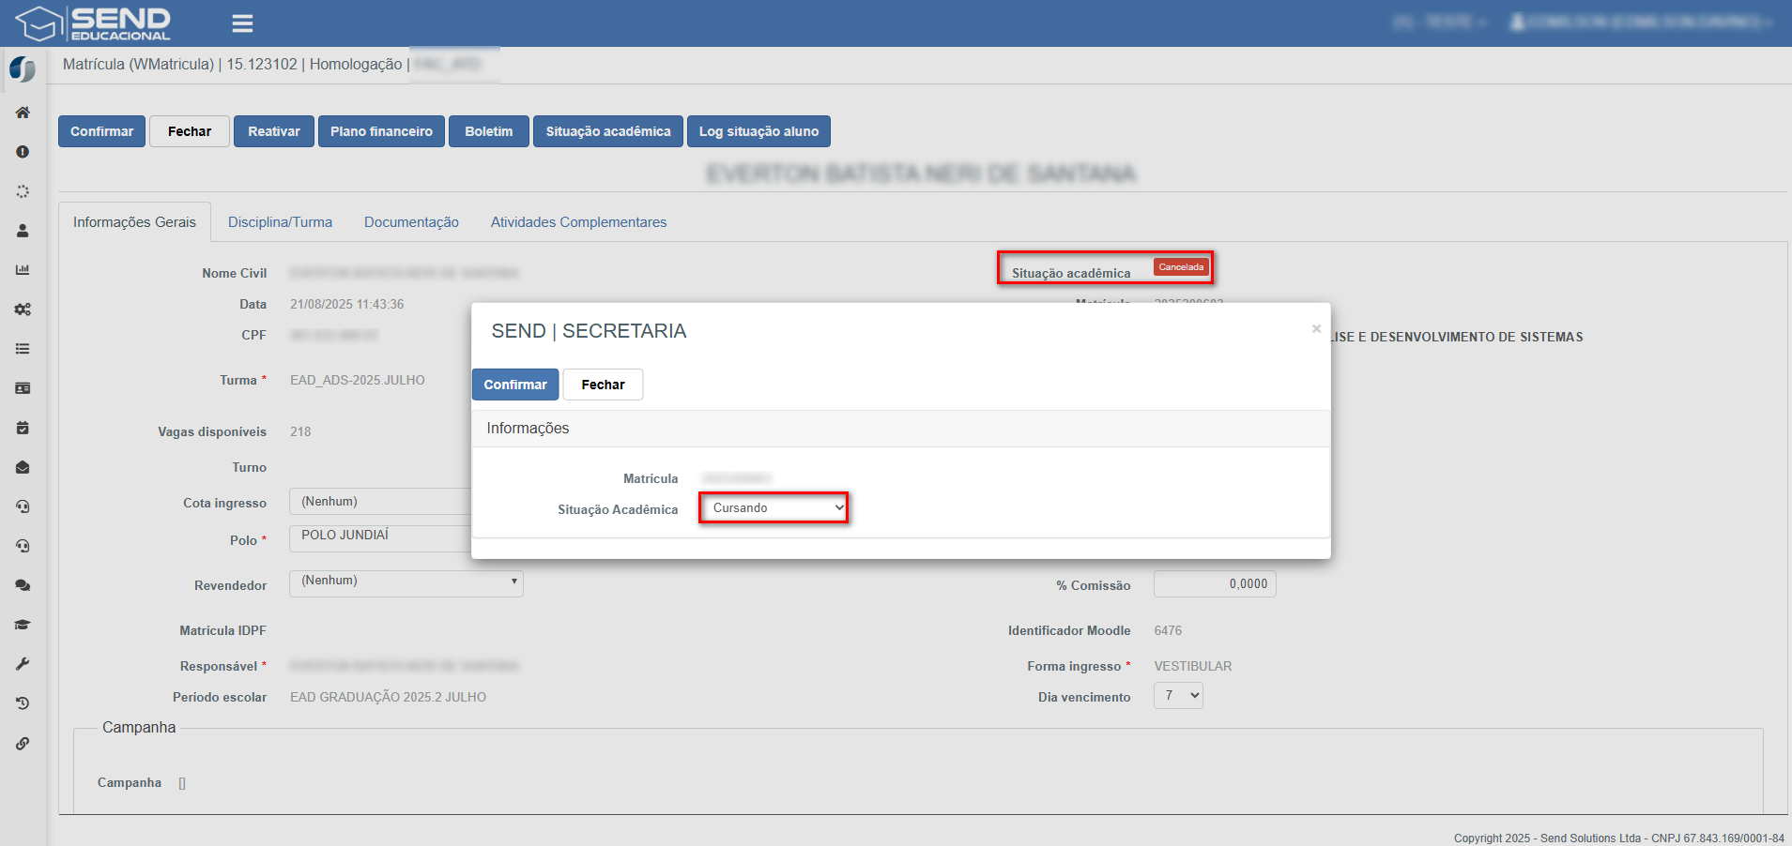The image size is (1792, 846).
Task: Click the chain link icon in sidebar
Action: tap(23, 744)
